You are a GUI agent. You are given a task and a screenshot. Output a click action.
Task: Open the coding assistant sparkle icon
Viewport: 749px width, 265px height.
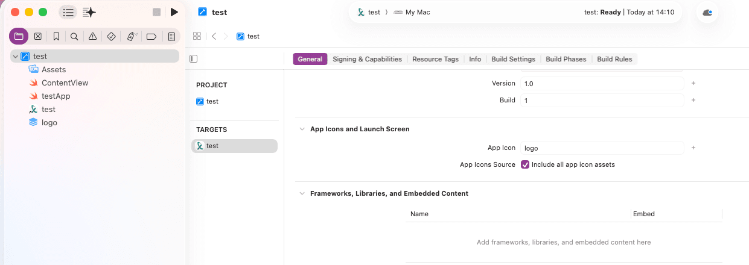[89, 12]
